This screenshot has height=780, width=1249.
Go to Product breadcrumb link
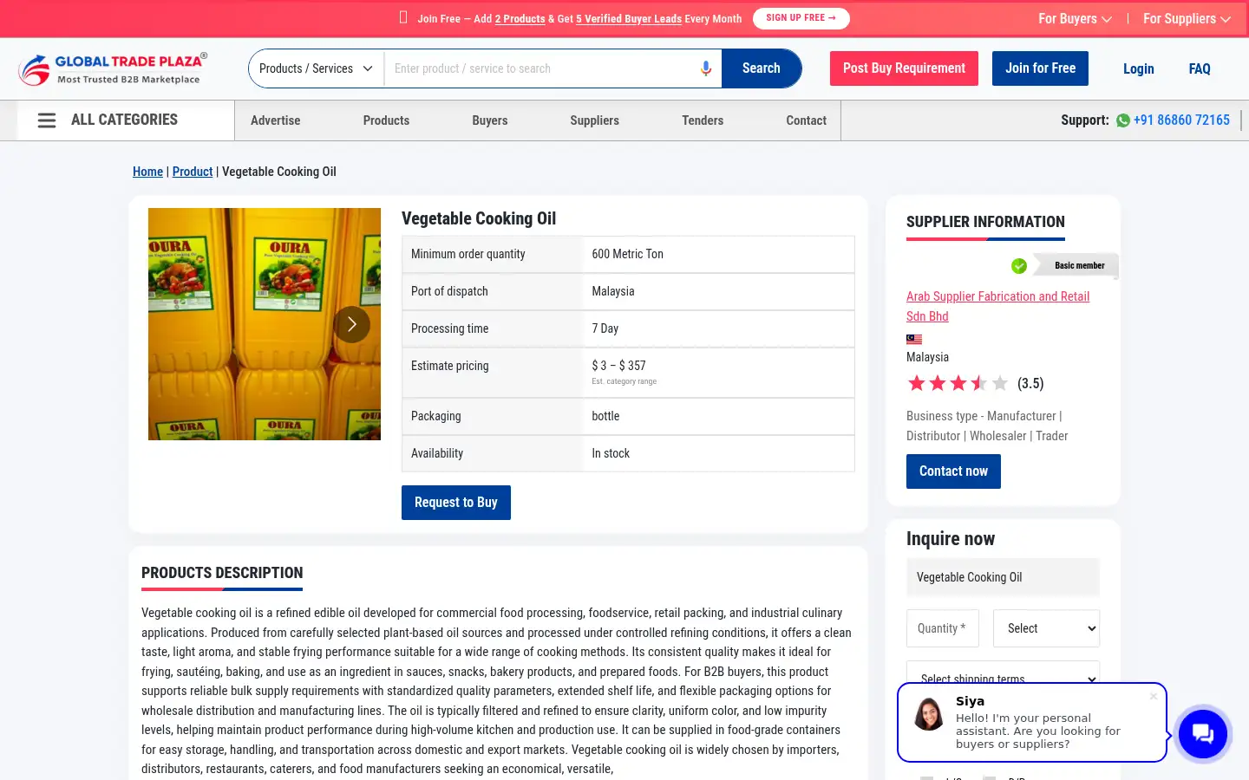(193, 172)
